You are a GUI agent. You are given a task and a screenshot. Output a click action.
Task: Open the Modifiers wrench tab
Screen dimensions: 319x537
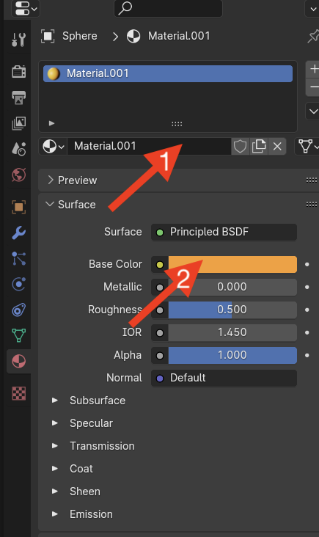coord(18,233)
